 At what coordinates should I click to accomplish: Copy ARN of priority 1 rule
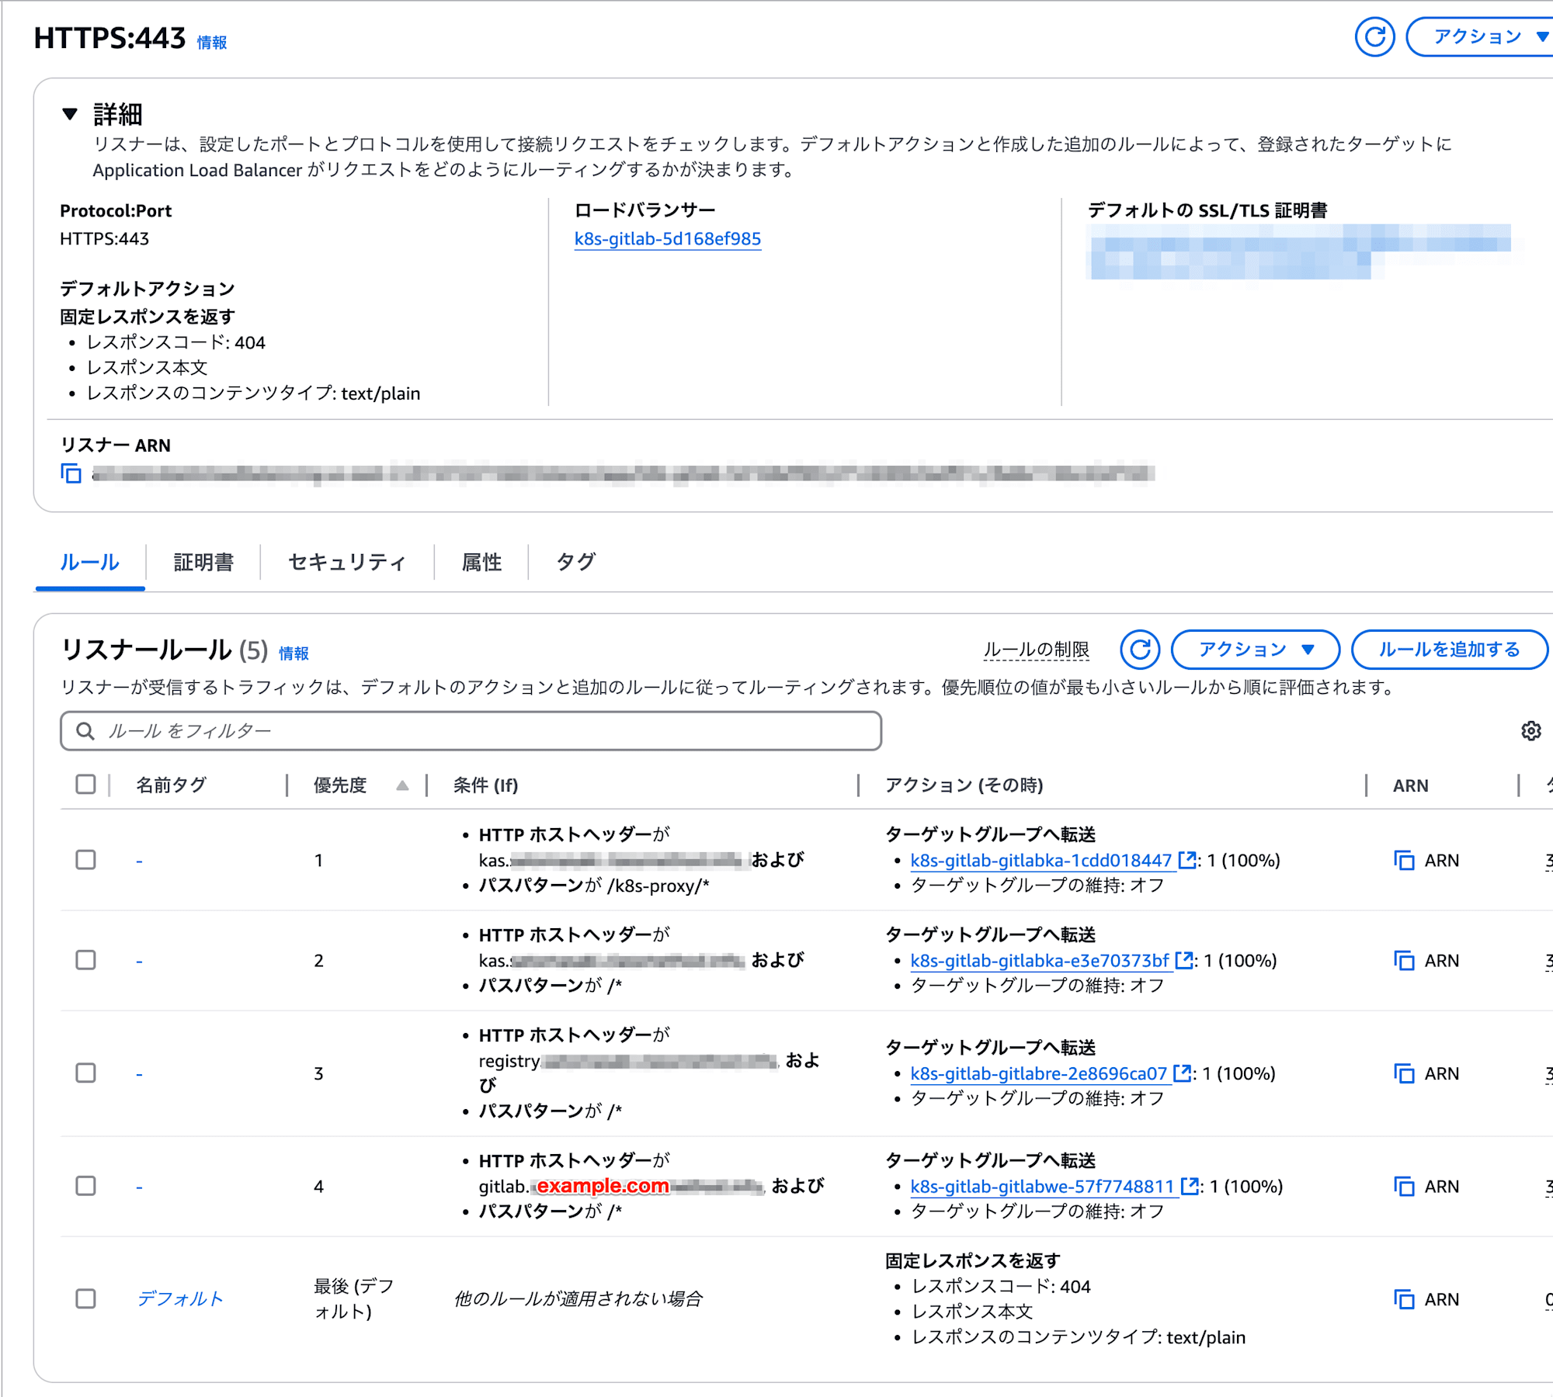pos(1404,860)
